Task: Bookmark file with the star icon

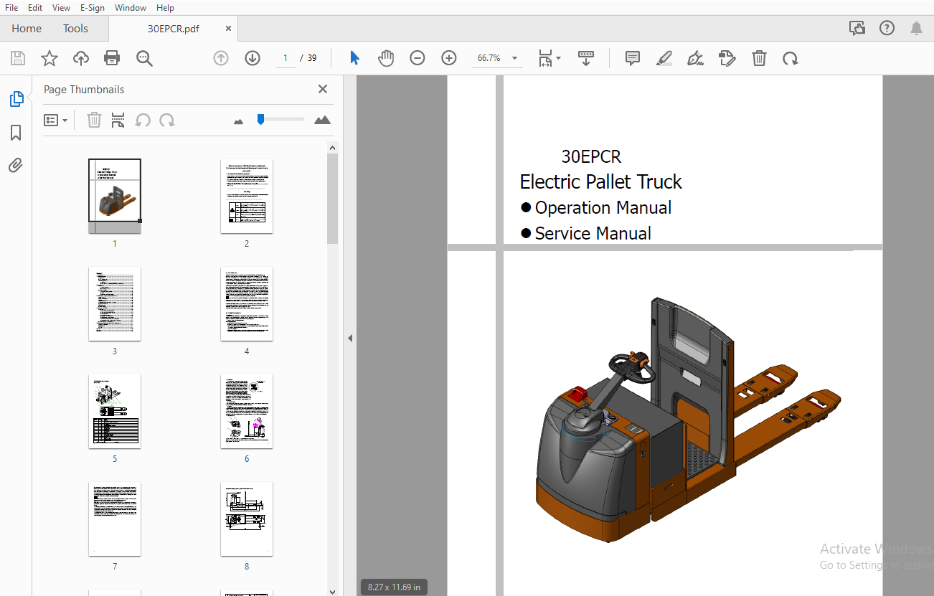Action: (x=49, y=58)
